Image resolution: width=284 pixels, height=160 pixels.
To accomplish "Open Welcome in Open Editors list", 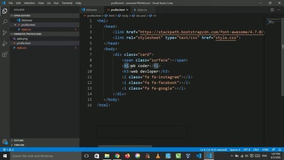I will 27,20.
